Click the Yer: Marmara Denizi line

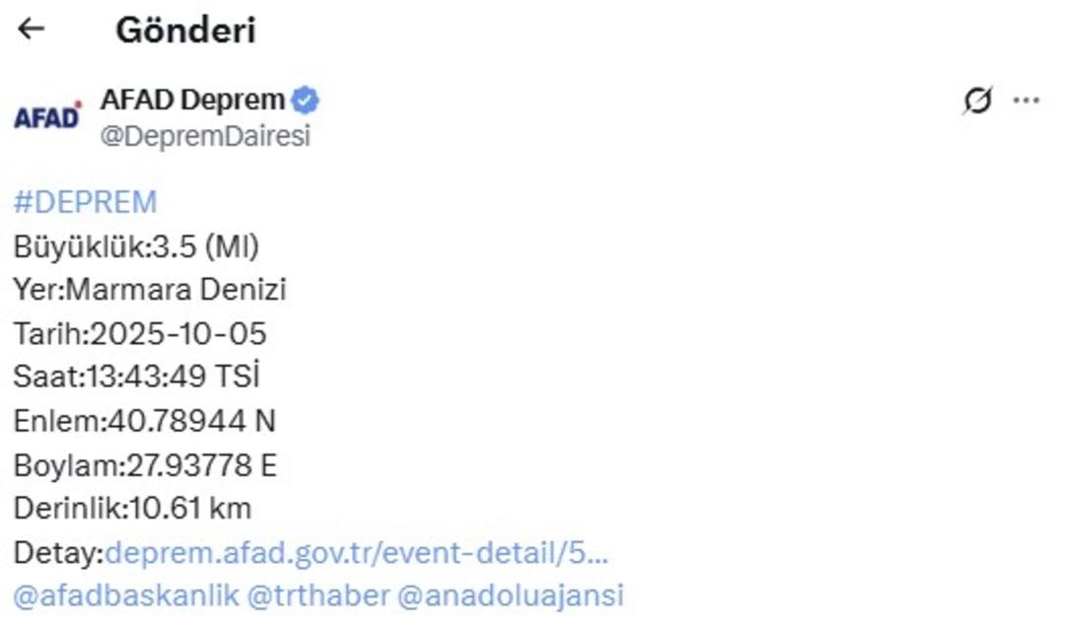tap(150, 290)
